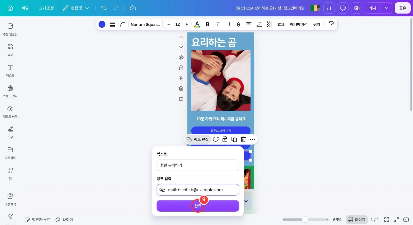Go to the home icon

click(10, 8)
